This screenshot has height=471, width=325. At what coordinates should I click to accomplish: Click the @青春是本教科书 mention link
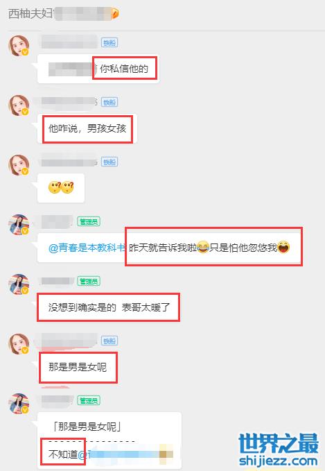tap(87, 248)
